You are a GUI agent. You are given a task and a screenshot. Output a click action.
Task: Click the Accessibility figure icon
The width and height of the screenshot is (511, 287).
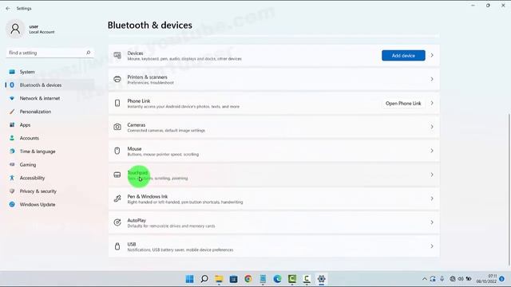click(x=12, y=178)
